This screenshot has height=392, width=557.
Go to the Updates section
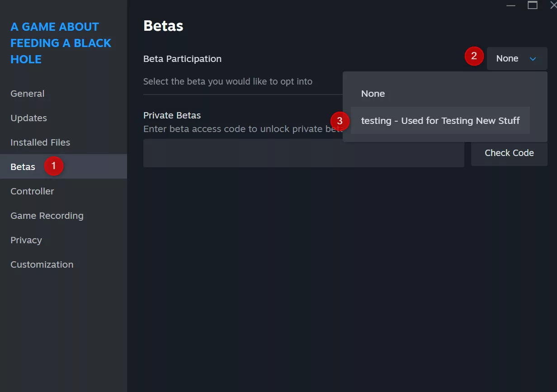click(29, 118)
